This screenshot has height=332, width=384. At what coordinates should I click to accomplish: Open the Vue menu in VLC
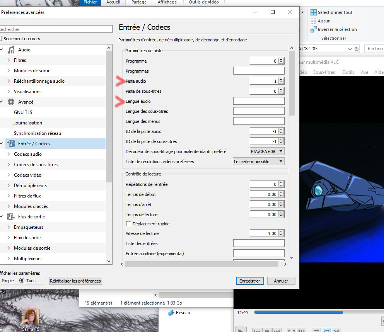(364, 72)
